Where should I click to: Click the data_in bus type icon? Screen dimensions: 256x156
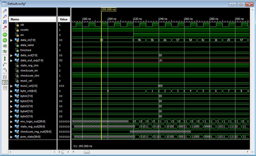[17, 40]
